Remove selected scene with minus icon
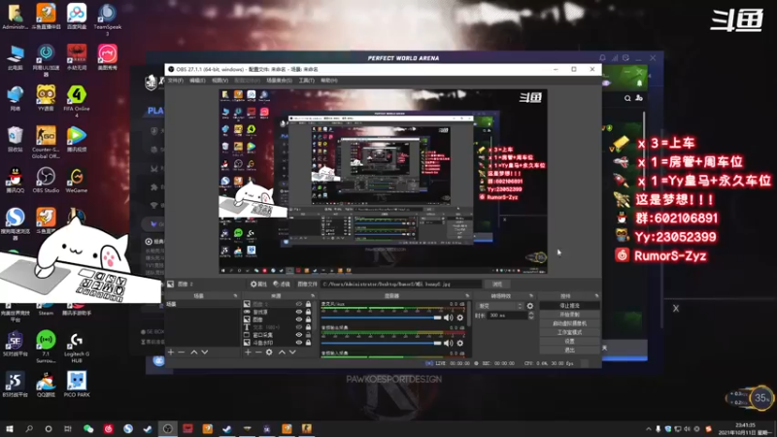777x437 pixels. [182, 352]
